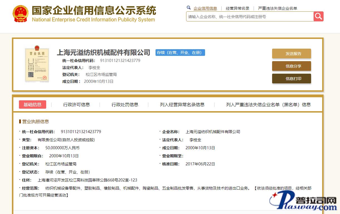Click the Plasway 普拉司网 watermark logo
This screenshot has width=340, height=214.
(x=303, y=201)
